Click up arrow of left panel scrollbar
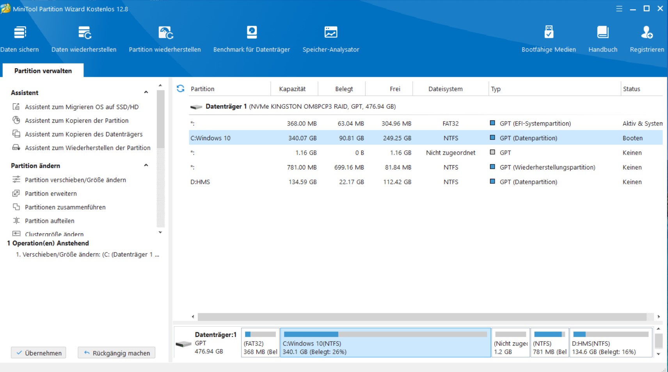This screenshot has width=668, height=372. pyautogui.click(x=160, y=85)
